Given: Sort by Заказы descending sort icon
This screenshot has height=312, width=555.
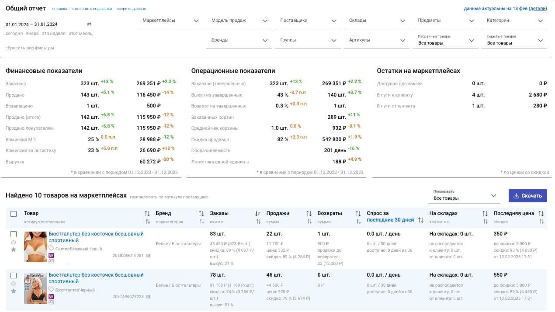Looking at the screenshot, I should pos(258,214).
